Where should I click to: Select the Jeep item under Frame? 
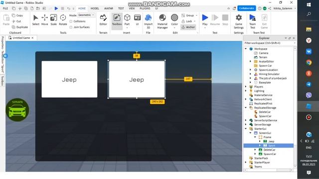[271, 141]
